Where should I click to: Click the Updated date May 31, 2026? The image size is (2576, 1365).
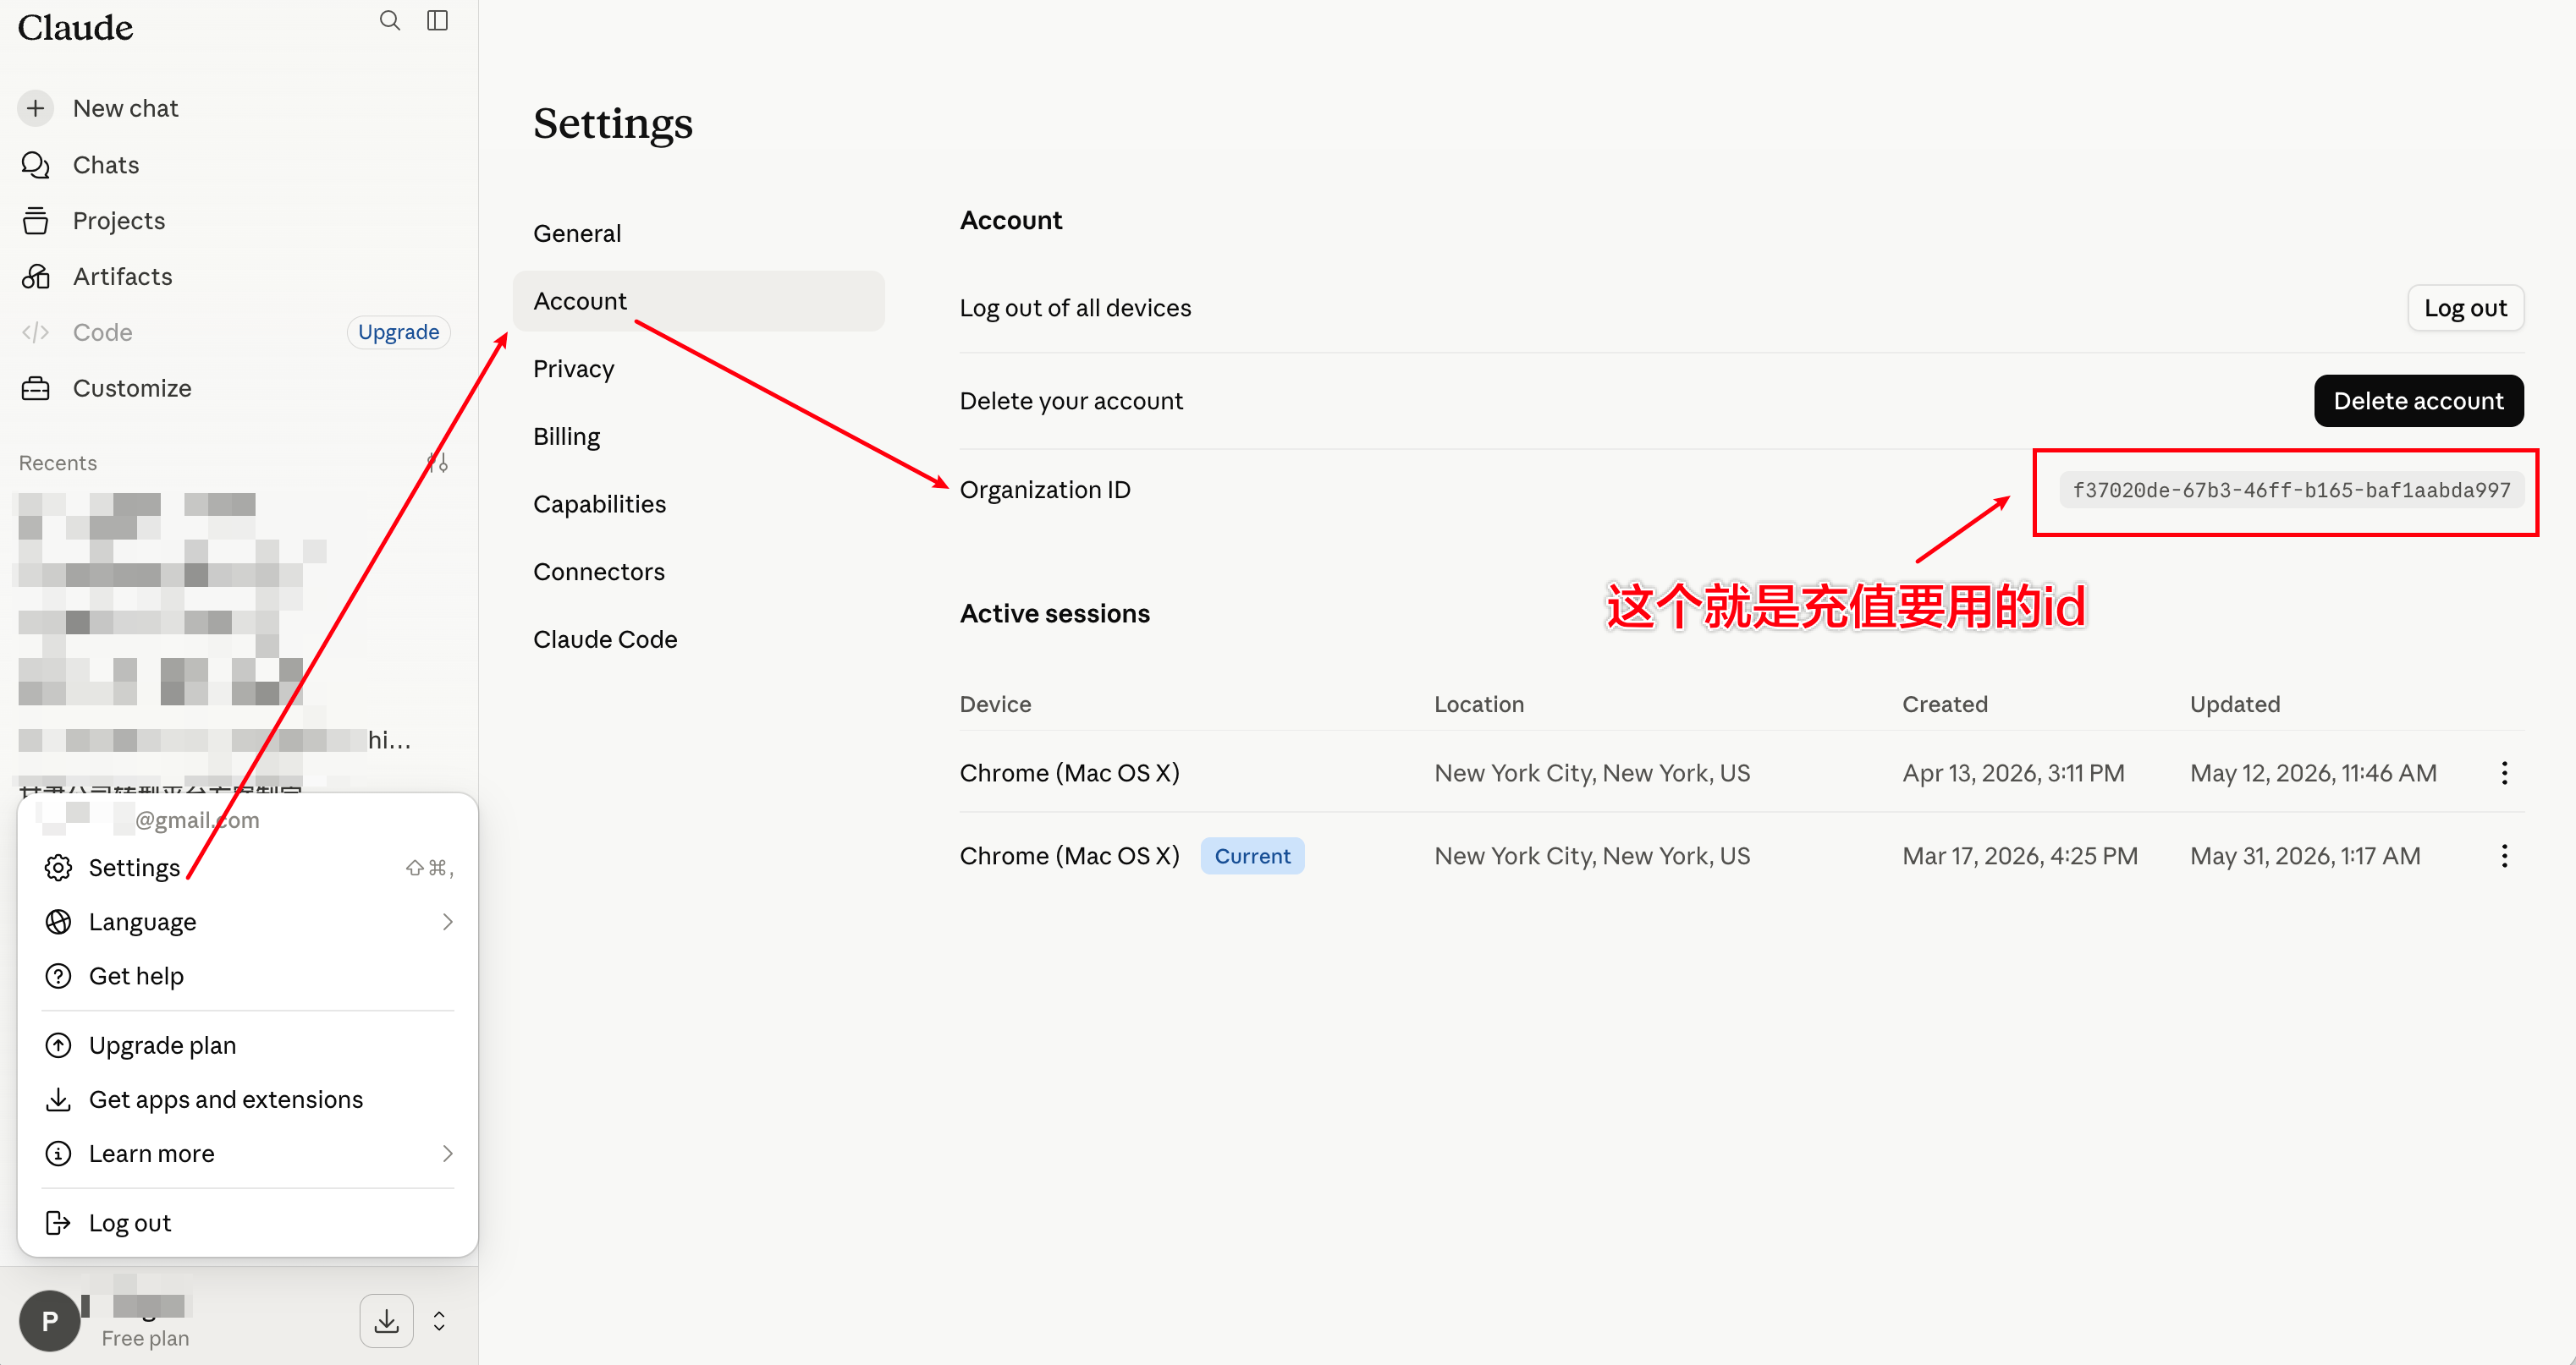[2305, 857]
